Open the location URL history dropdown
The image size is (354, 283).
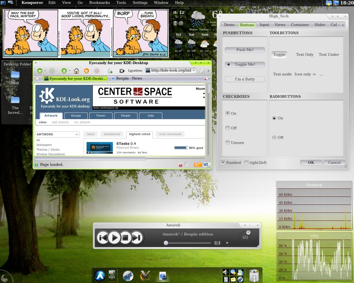point(194,70)
